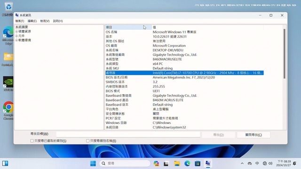Open the 檔案(F) menu
Image resolution: width=301 pixels, height=169 pixels.
point(20,21)
